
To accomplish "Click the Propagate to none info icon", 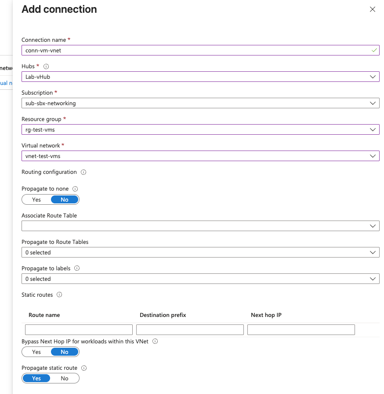I will tap(75, 189).
